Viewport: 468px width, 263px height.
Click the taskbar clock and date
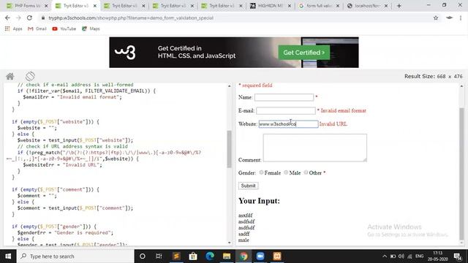(437, 256)
